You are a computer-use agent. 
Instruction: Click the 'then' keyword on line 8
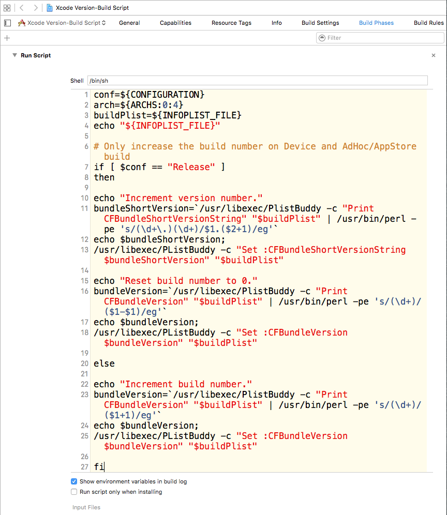click(104, 177)
